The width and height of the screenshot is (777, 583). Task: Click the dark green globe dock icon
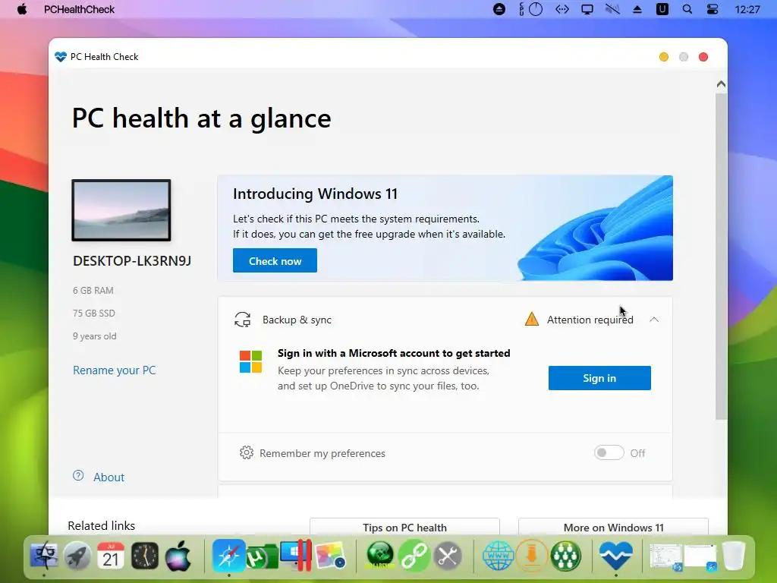tap(380, 555)
